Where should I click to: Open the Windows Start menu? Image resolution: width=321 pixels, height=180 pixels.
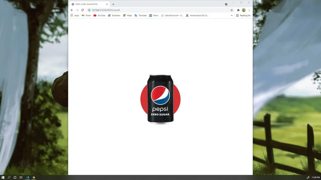3,177
